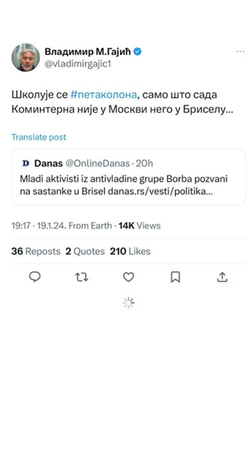View the 210 Likes list
This screenshot has width=252, height=449.
(130, 251)
